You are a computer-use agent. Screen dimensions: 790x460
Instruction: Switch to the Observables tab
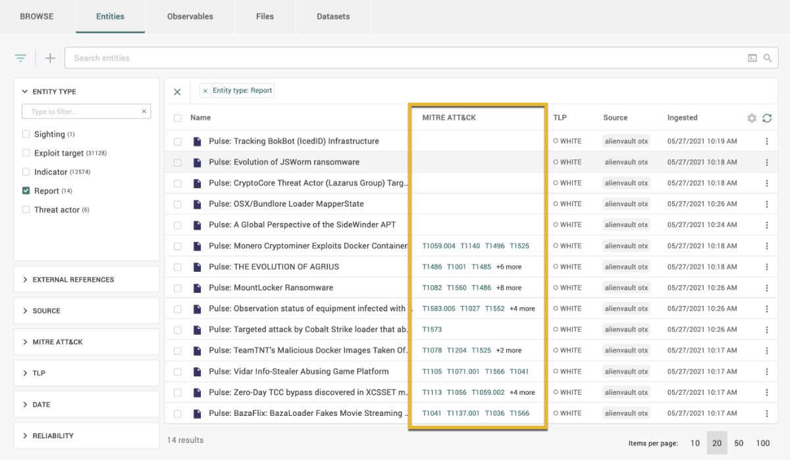pos(190,16)
